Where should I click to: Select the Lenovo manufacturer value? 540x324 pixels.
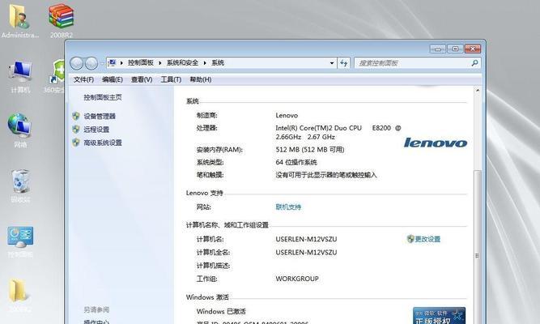click(x=287, y=115)
